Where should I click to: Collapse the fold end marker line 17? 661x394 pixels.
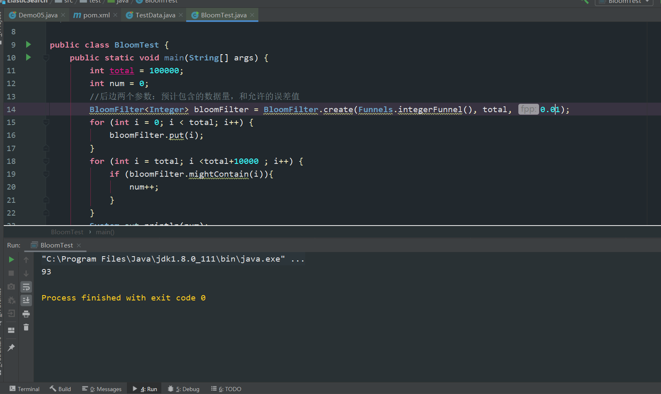[x=46, y=148]
